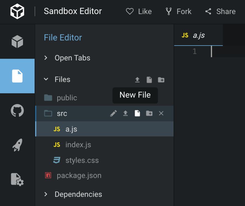Fork the sandbox

point(179,12)
